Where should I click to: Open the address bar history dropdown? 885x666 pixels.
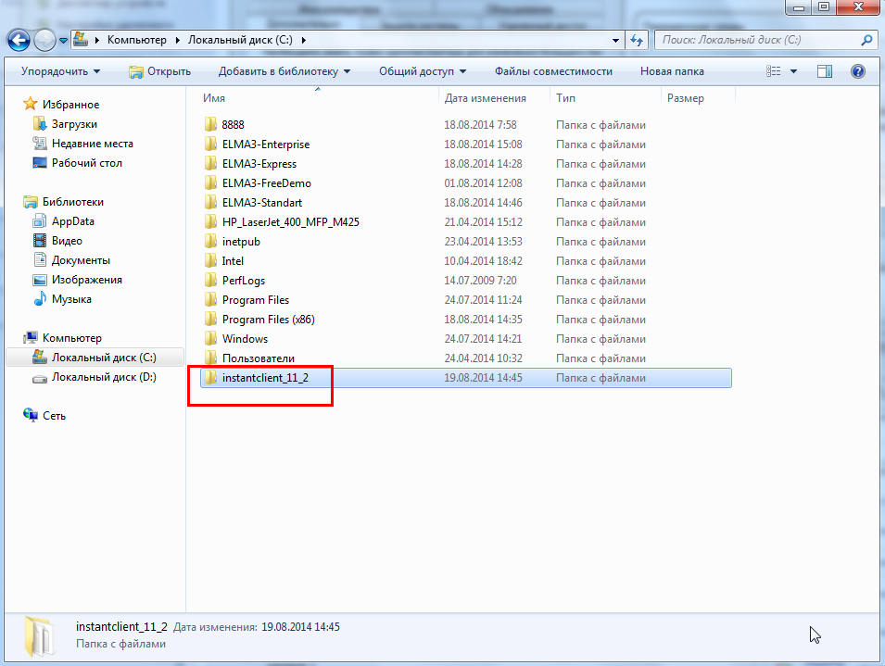(616, 40)
